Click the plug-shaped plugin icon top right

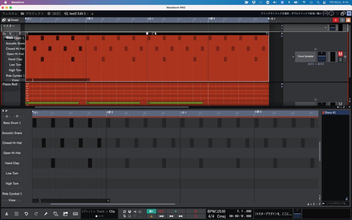pos(337,14)
